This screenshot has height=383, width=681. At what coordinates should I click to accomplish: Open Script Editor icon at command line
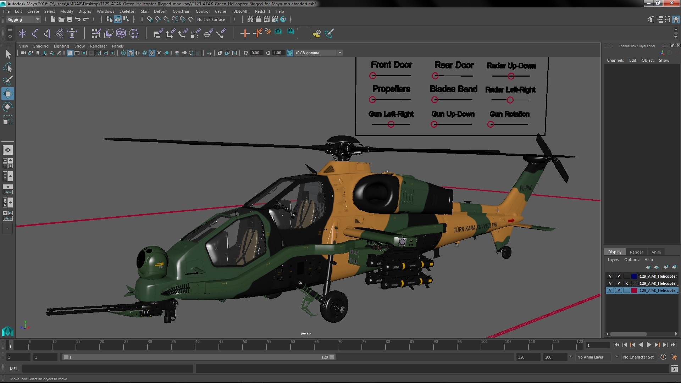click(x=674, y=369)
